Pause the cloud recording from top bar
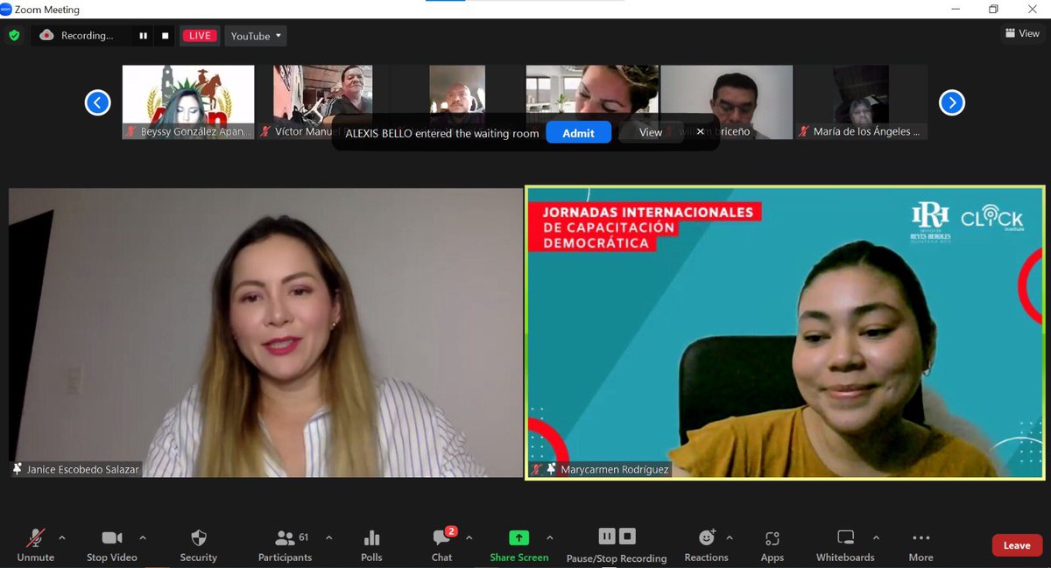The width and height of the screenshot is (1051, 568). (143, 36)
